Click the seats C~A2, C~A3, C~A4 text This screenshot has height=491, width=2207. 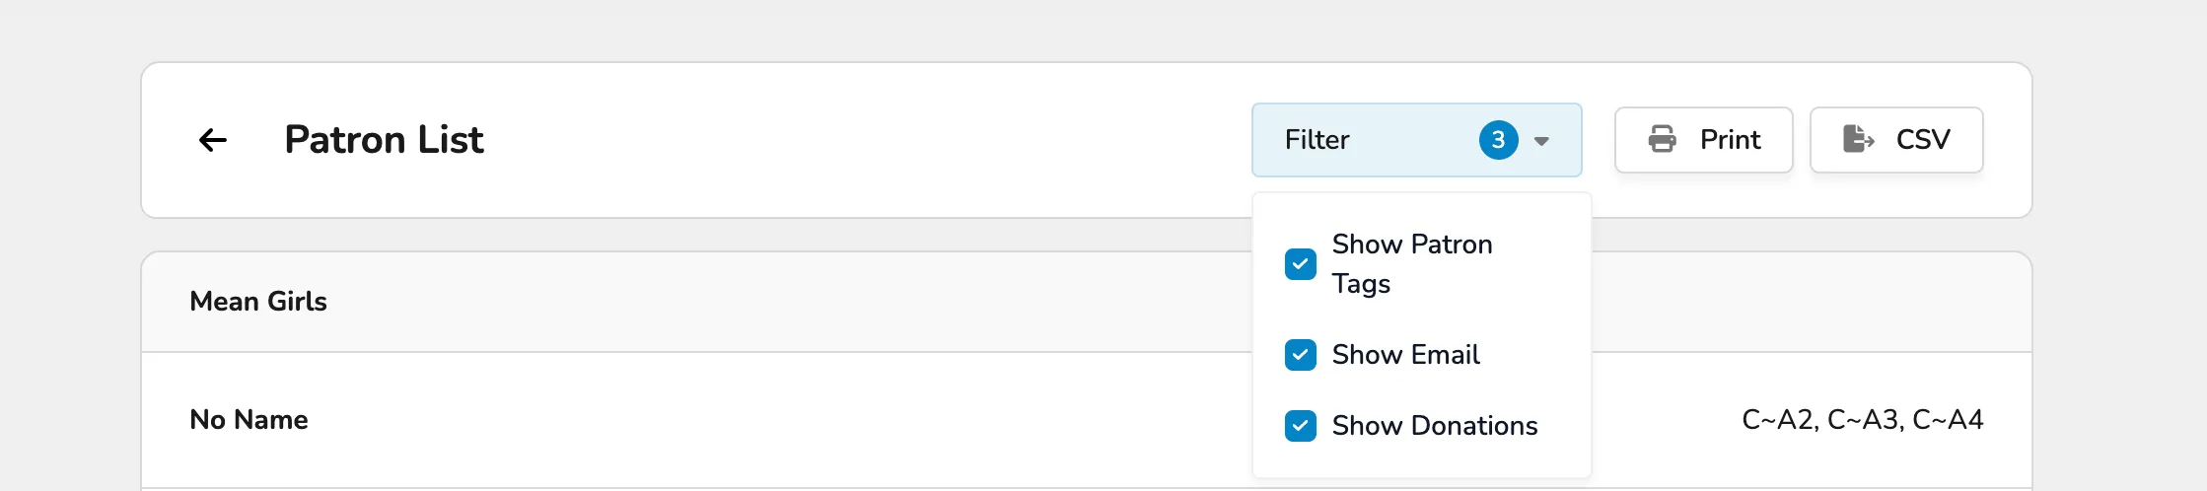pyautogui.click(x=1862, y=420)
